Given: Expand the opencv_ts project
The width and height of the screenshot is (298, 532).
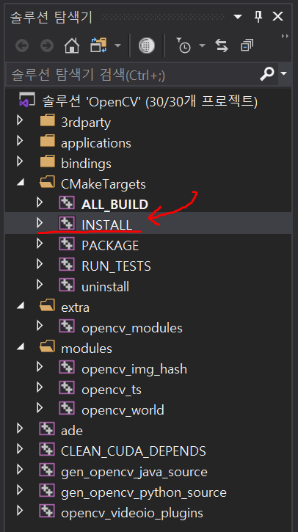Looking at the screenshot, I should pyautogui.click(x=40, y=387).
